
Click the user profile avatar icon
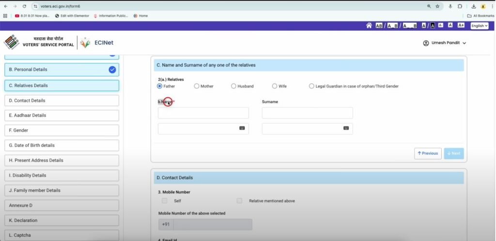point(426,43)
